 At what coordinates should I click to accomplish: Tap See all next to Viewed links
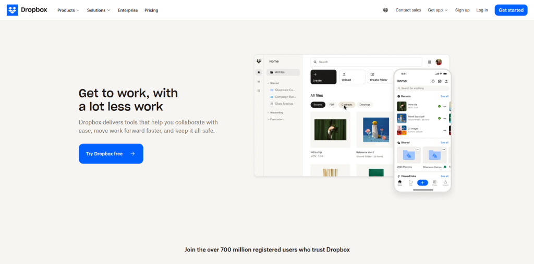tap(444, 176)
